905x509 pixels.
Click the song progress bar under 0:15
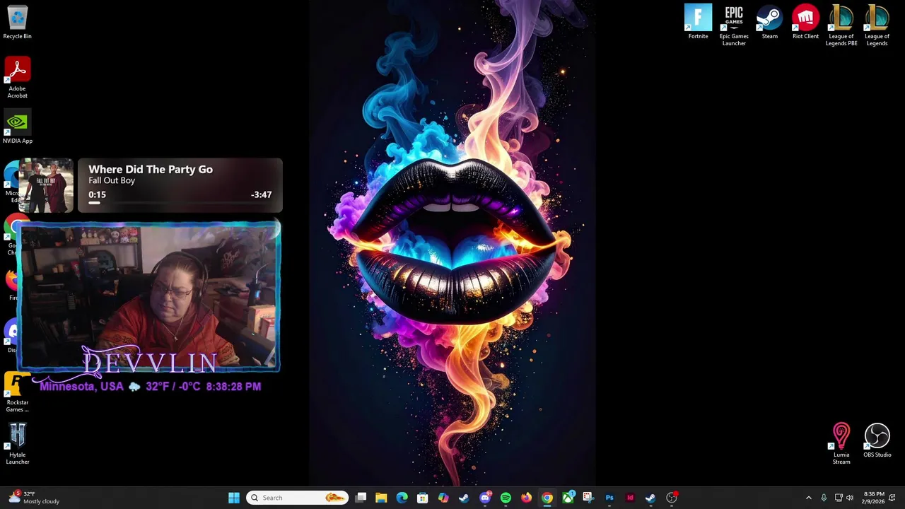pos(180,204)
